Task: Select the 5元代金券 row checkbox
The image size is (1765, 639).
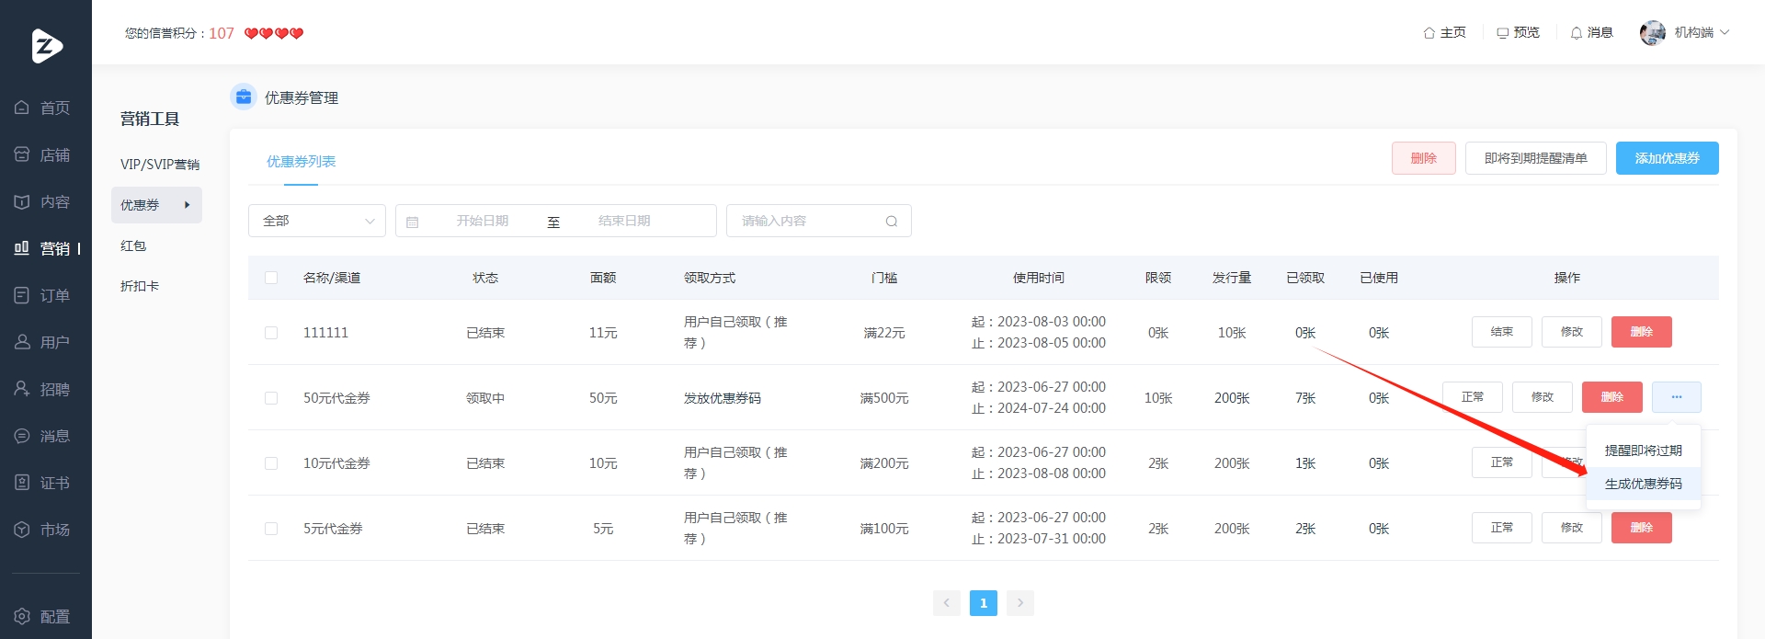Action: click(x=271, y=529)
